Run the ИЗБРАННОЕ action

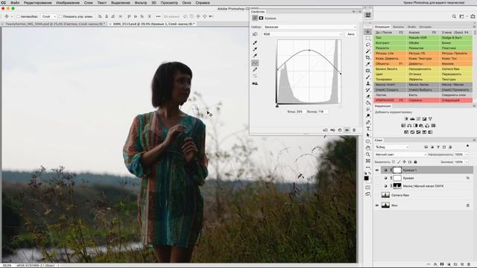click(x=391, y=100)
